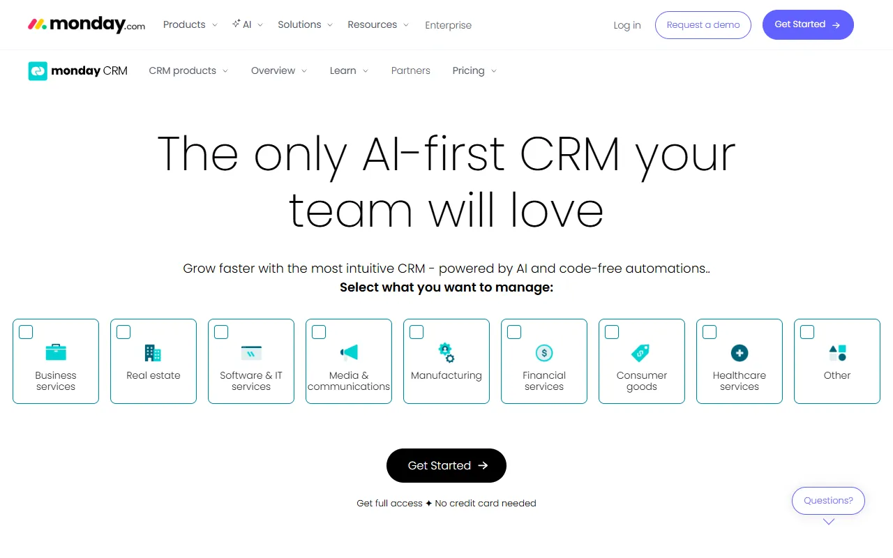Click the black Get Started button
The height and width of the screenshot is (558, 893).
446,465
